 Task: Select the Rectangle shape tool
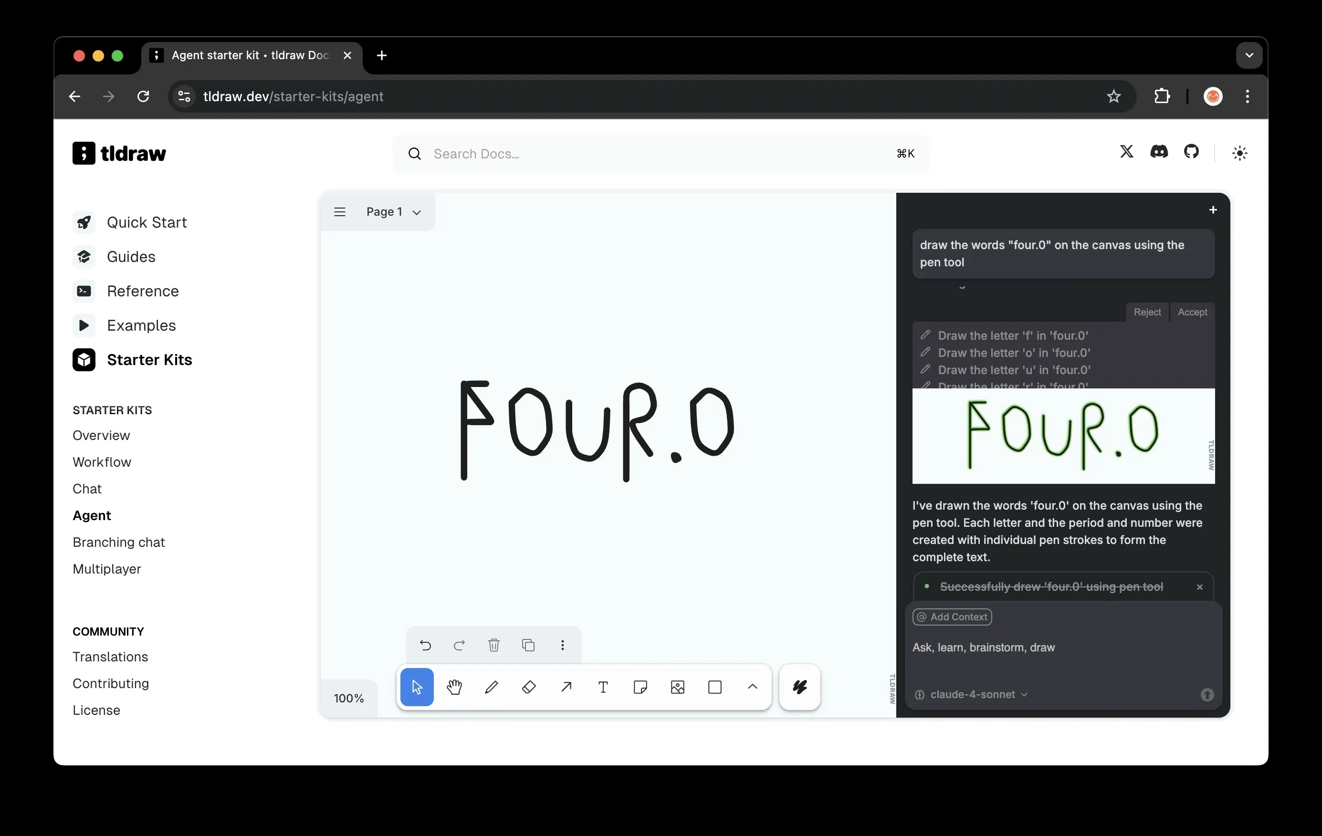[715, 687]
